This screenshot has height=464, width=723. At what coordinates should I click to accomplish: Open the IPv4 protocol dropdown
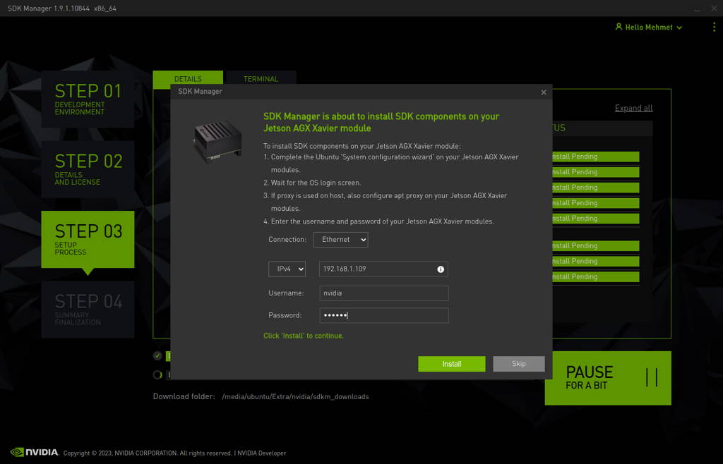[x=287, y=269]
